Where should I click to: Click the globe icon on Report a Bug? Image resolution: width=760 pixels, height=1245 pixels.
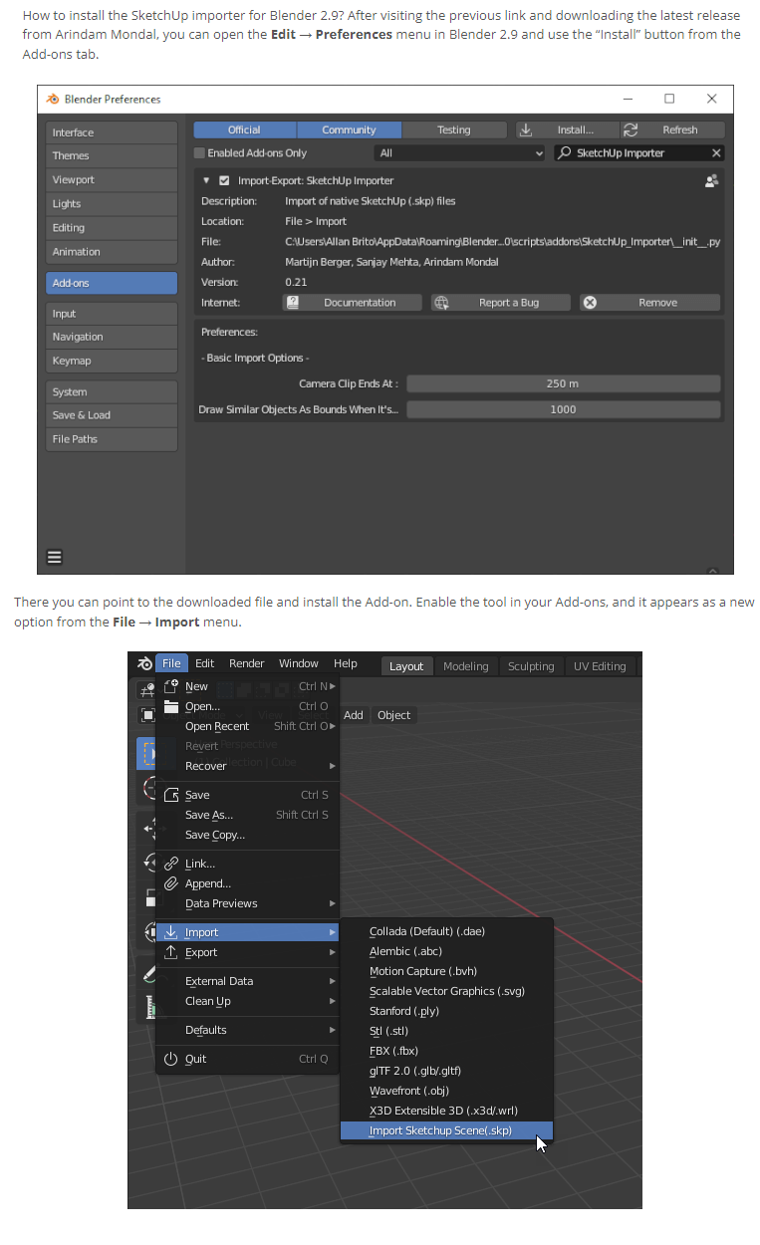tap(441, 303)
